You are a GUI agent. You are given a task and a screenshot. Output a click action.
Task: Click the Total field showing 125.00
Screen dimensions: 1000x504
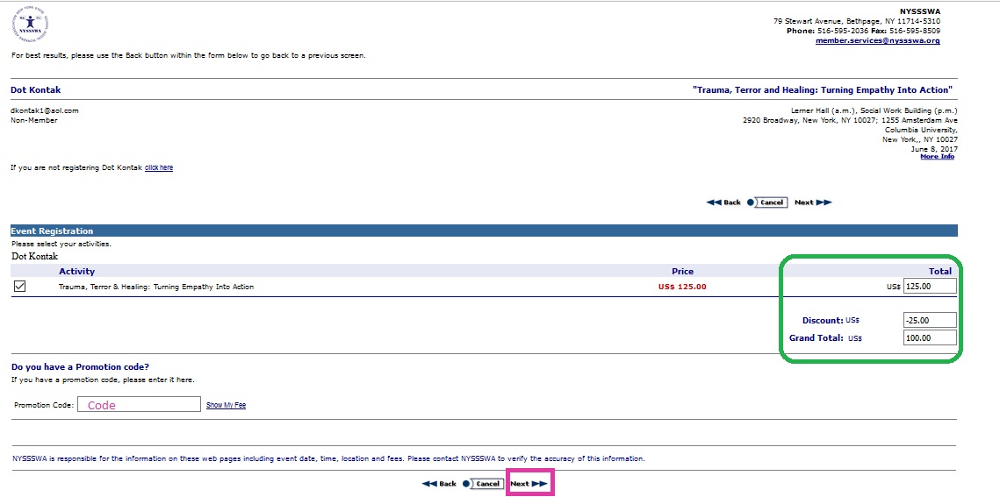930,287
